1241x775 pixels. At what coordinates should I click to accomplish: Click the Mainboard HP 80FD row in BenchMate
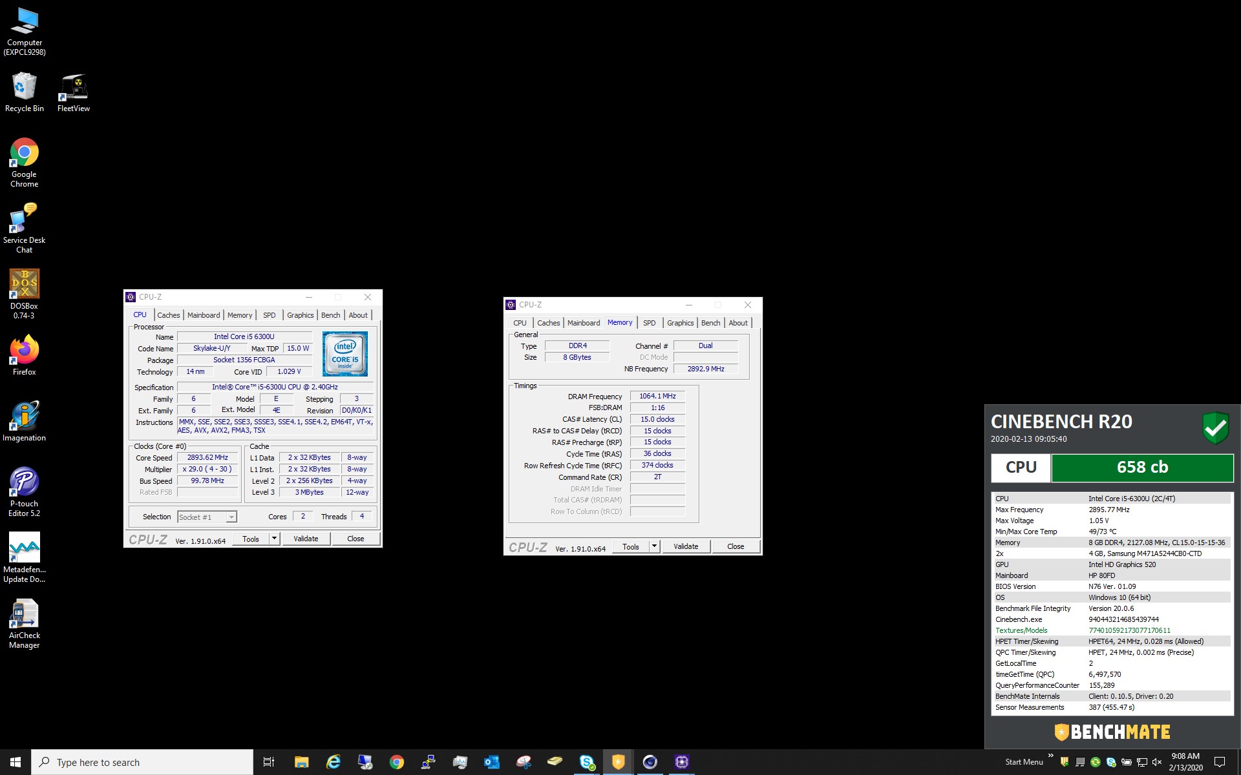(1111, 575)
